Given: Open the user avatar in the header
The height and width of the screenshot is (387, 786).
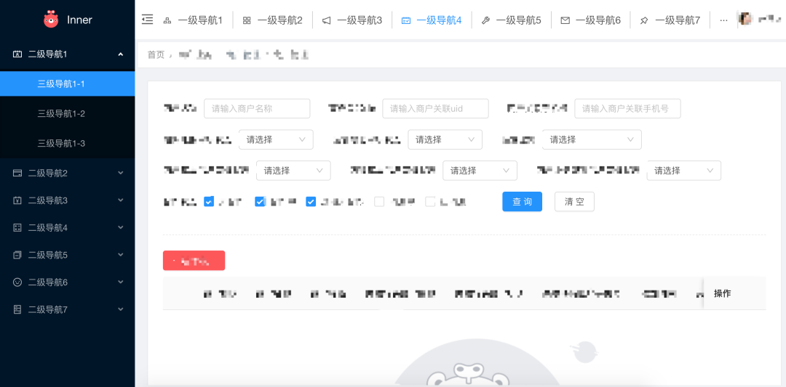Looking at the screenshot, I should [745, 19].
